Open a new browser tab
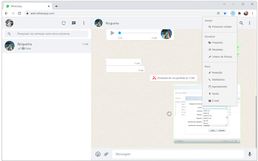This screenshot has width=258, height=161. pos(56,6)
